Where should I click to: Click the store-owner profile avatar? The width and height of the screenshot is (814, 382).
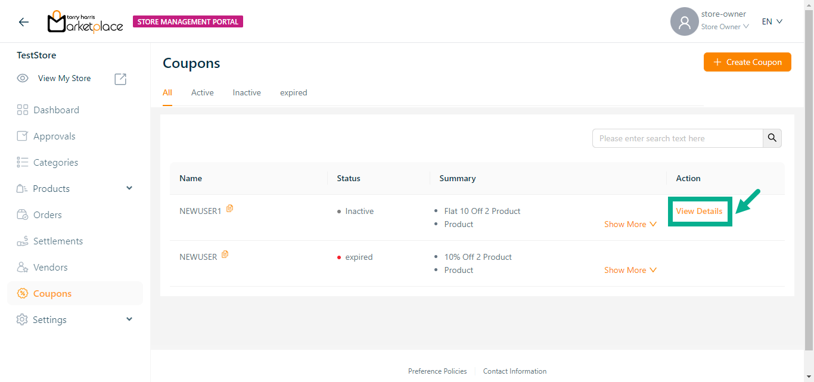click(x=684, y=21)
